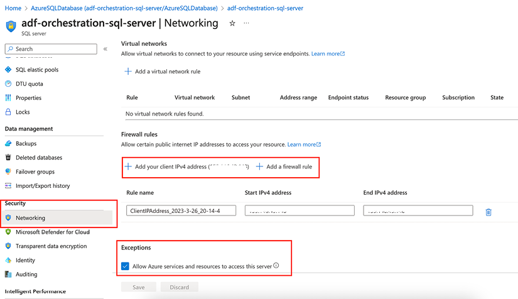Image resolution: width=518 pixels, height=299 pixels.
Task: Click Add a firewall rule
Action: [x=284, y=166]
